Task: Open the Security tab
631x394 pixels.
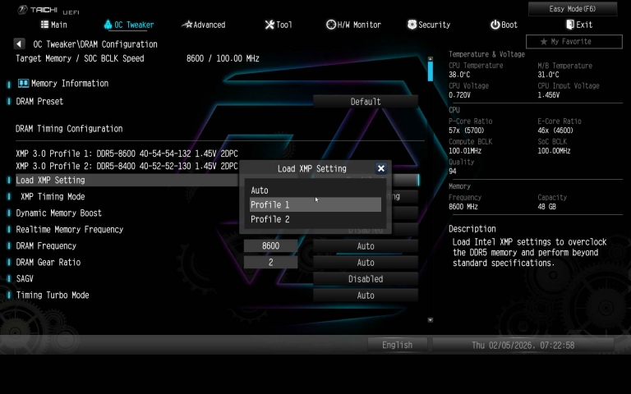Action: [427, 25]
